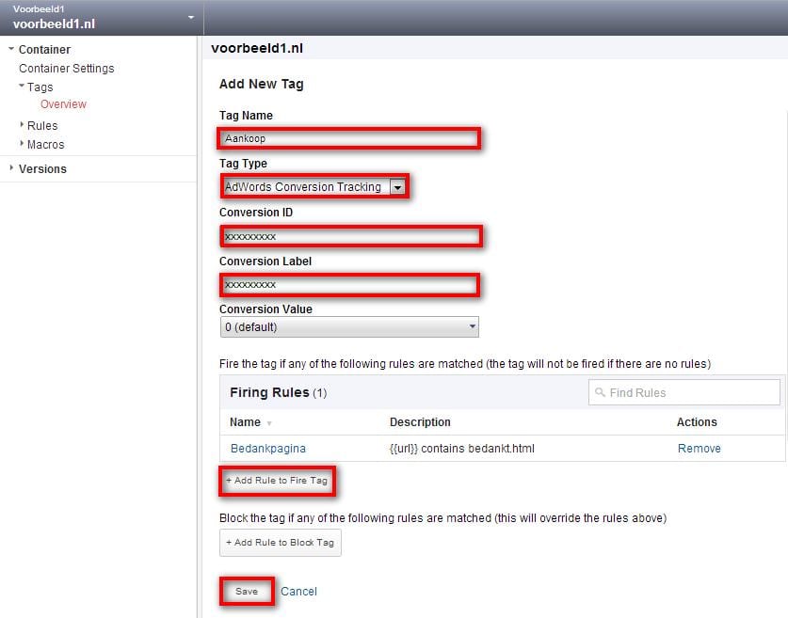This screenshot has height=618, width=788.
Task: Select the Overview item under Tags
Action: click(63, 104)
